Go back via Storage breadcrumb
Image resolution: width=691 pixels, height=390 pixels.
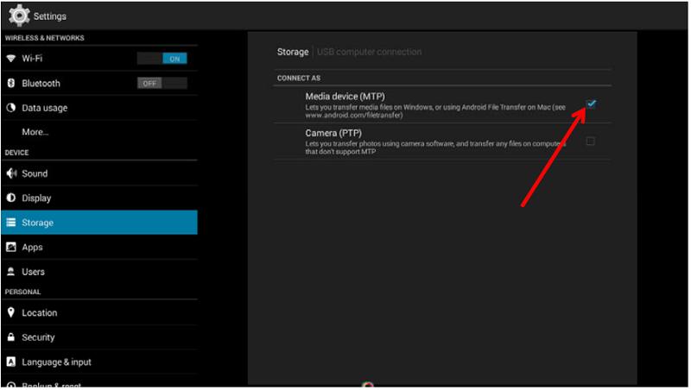pos(292,52)
